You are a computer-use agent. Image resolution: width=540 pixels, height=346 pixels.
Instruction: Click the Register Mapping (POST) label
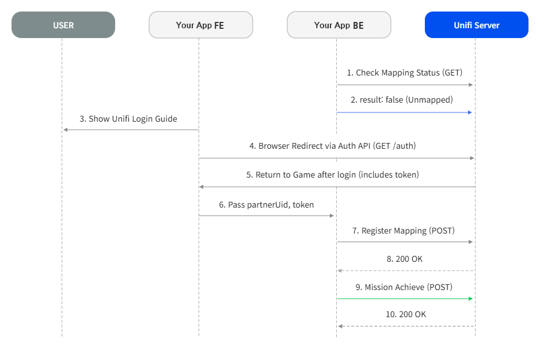[x=404, y=231]
